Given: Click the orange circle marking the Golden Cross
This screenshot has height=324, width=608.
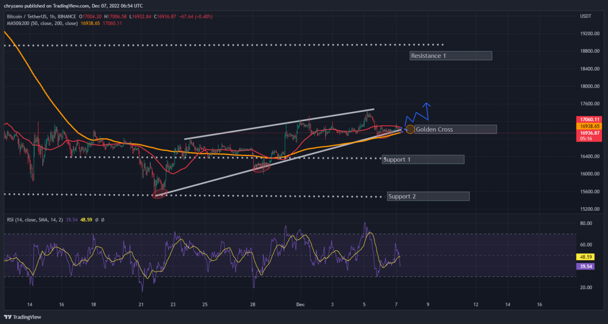Looking at the screenshot, I should [410, 129].
